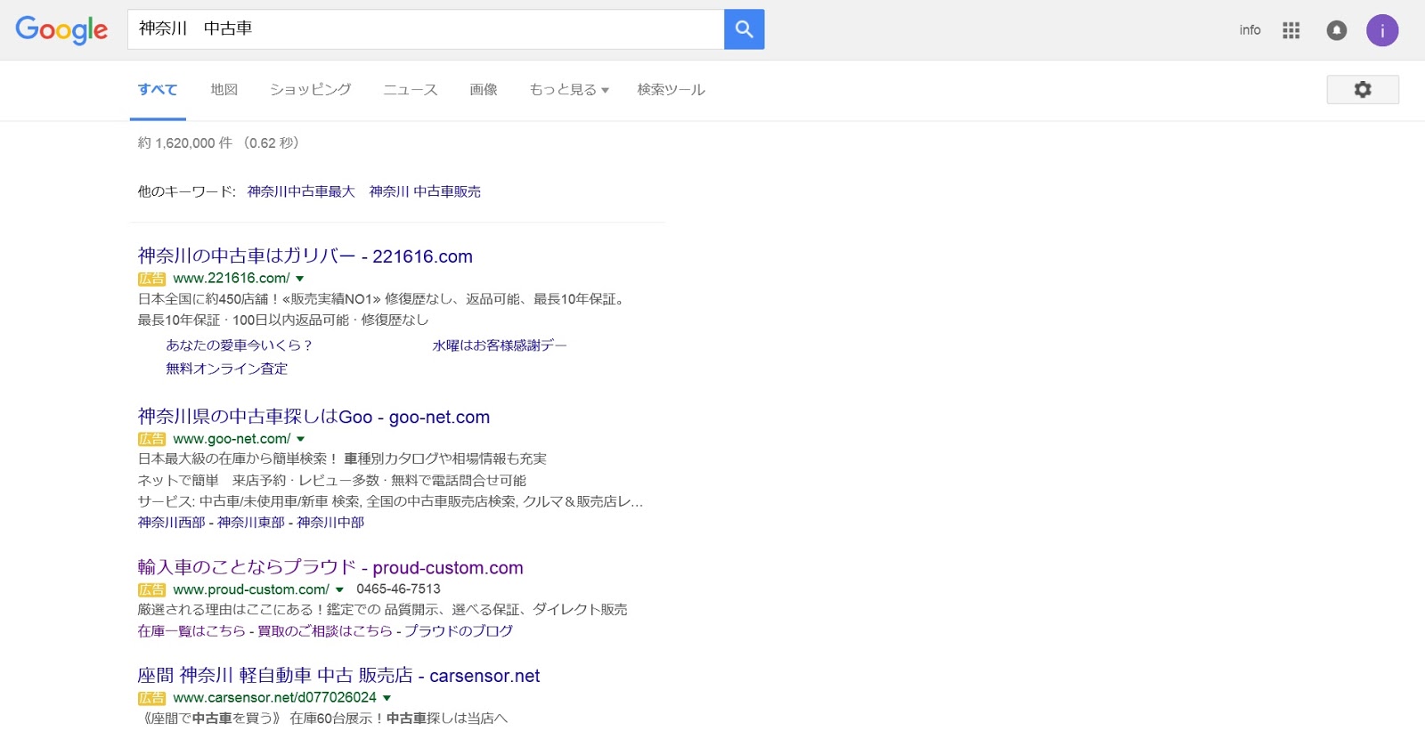This screenshot has height=739, width=1425.
Task: Expand the arrow next to www.221616.com/
Action: [x=300, y=279]
